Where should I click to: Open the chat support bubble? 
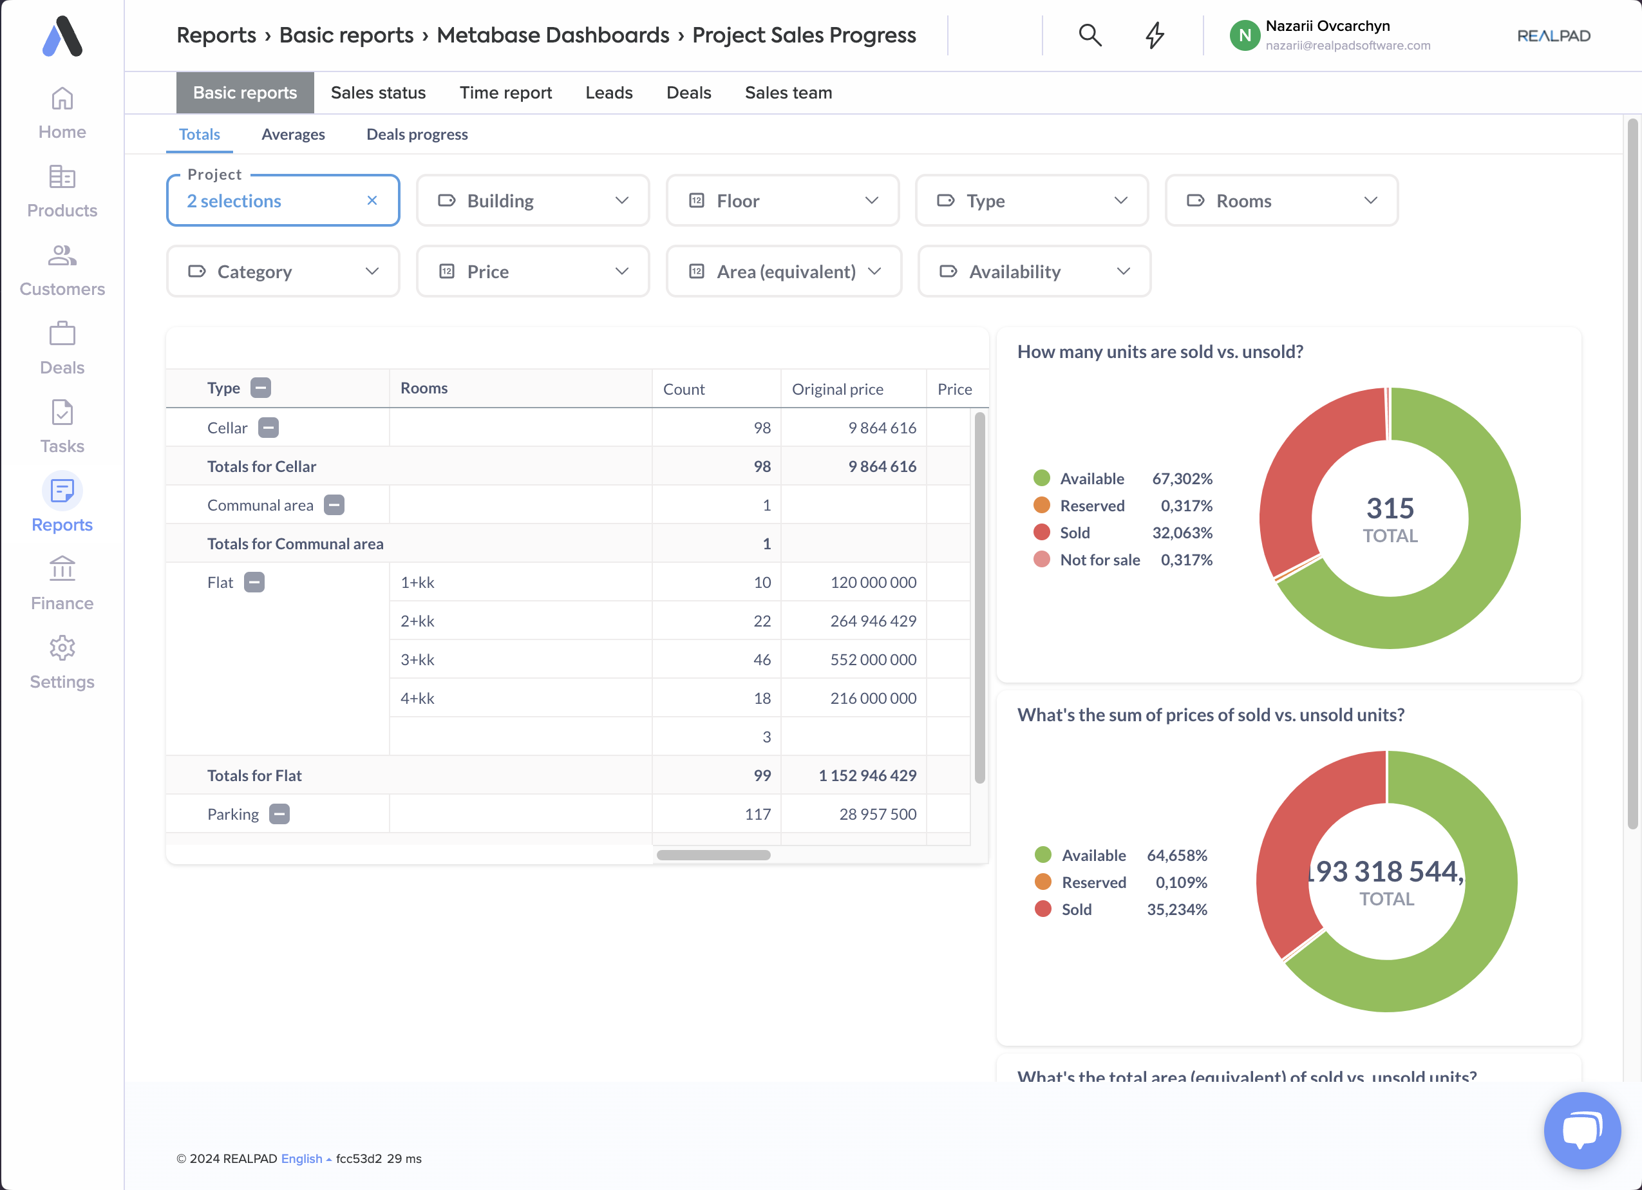[x=1582, y=1129]
